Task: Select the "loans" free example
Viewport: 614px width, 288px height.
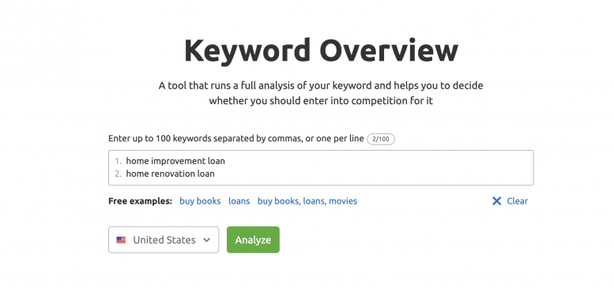Action: coord(239,201)
